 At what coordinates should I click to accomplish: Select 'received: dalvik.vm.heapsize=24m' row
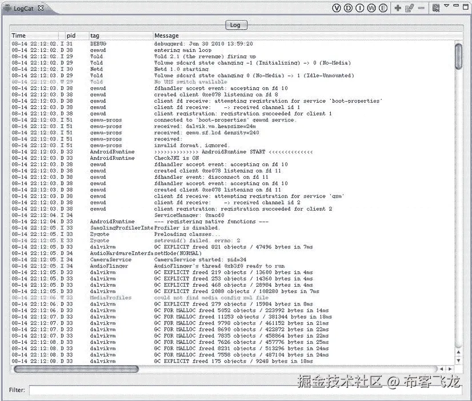(x=232, y=126)
